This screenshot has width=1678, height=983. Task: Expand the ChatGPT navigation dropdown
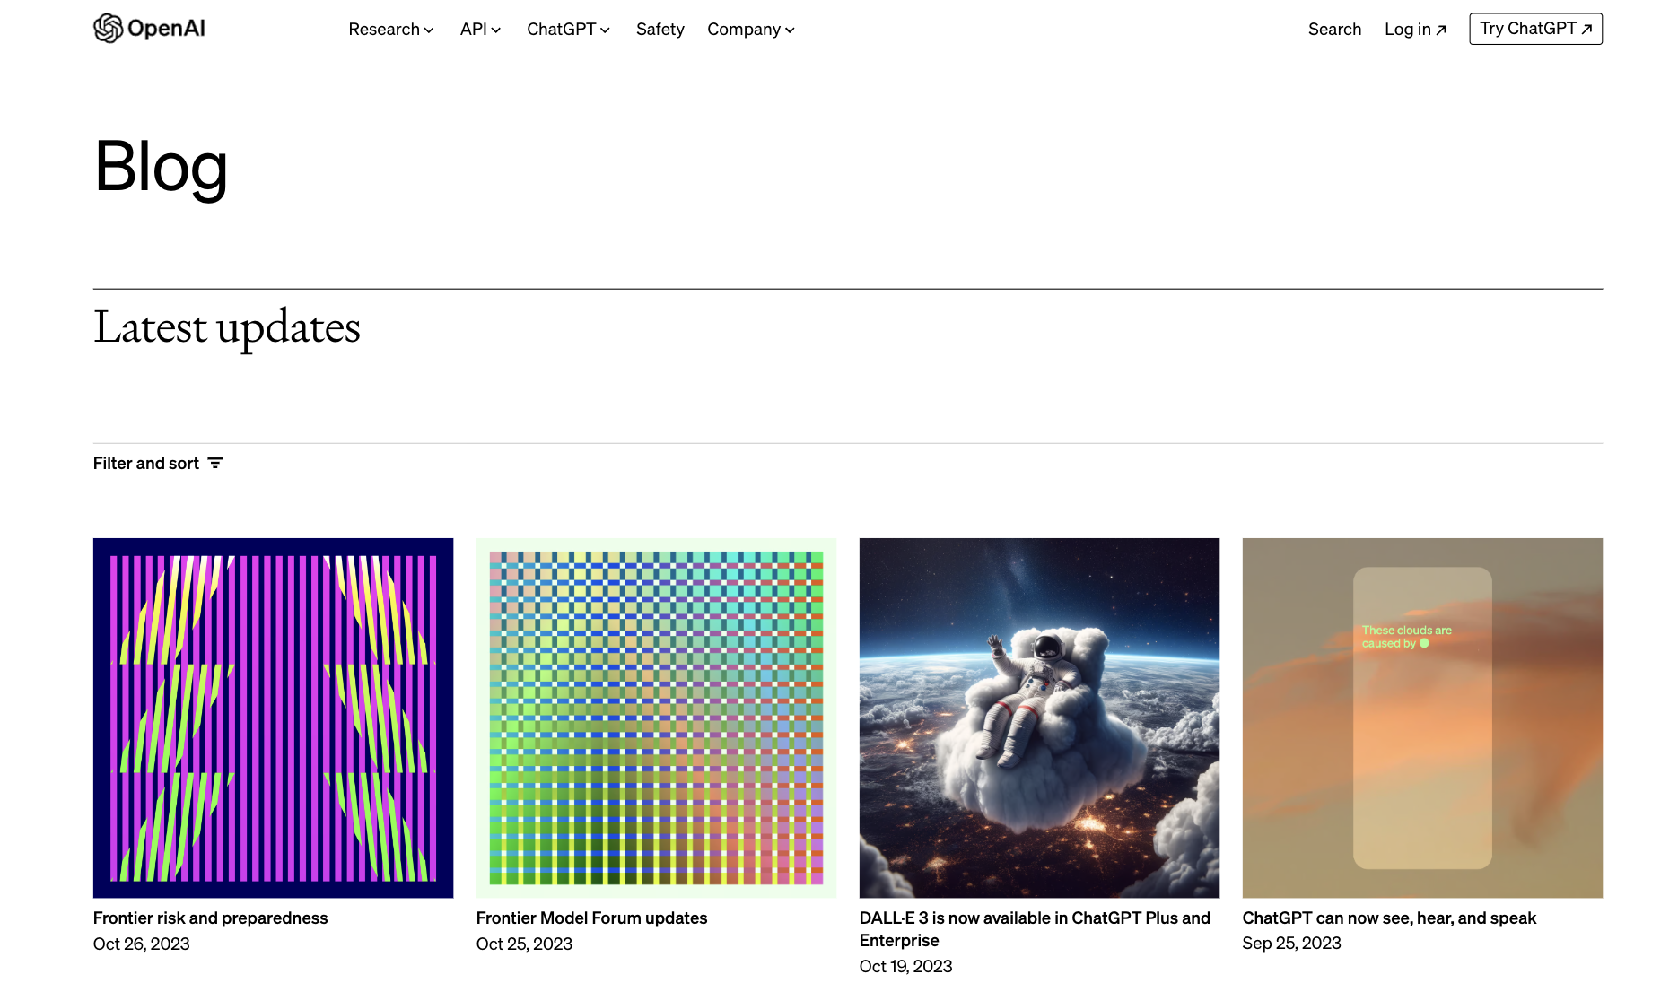(x=568, y=30)
